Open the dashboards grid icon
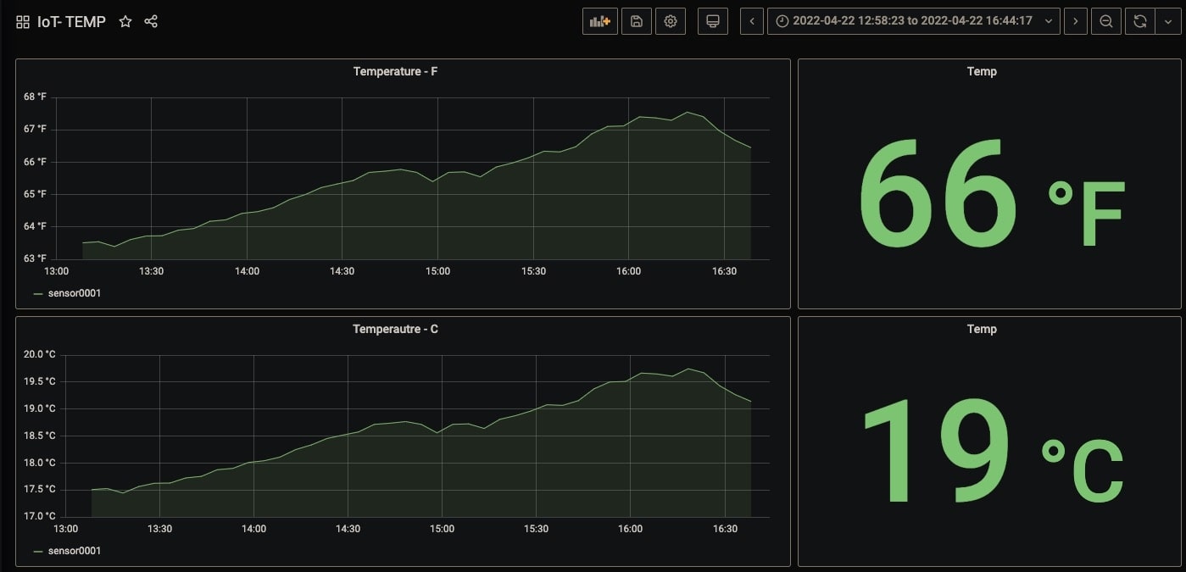This screenshot has height=572, width=1186. coord(23,21)
